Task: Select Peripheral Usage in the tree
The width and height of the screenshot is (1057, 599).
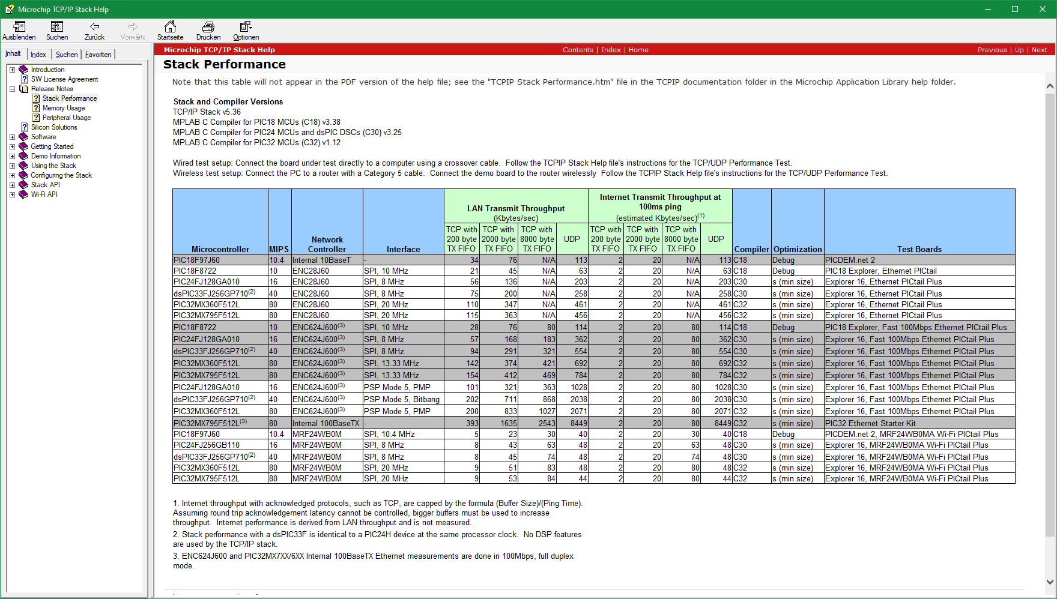Action: coord(67,118)
